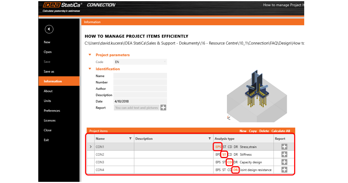Select the CON4 name cell
The height and width of the screenshot is (183, 348).
pos(114,170)
